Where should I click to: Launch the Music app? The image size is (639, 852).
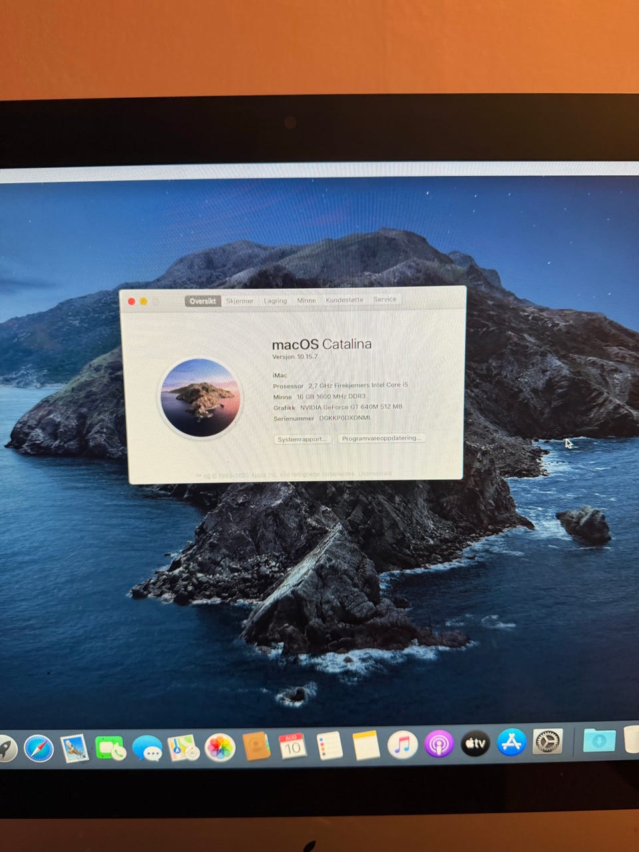coord(402,745)
